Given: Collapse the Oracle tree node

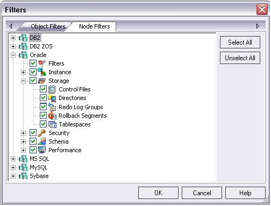Looking at the screenshot, I should pyautogui.click(x=13, y=55).
